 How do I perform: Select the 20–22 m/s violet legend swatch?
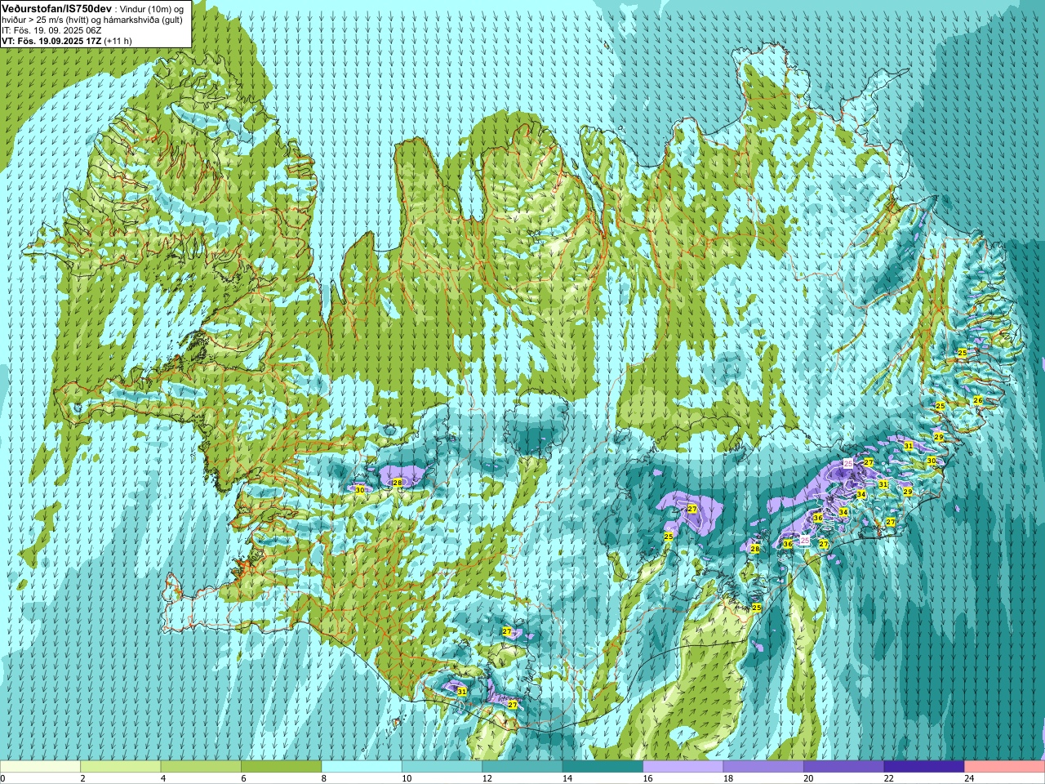pyautogui.click(x=844, y=767)
